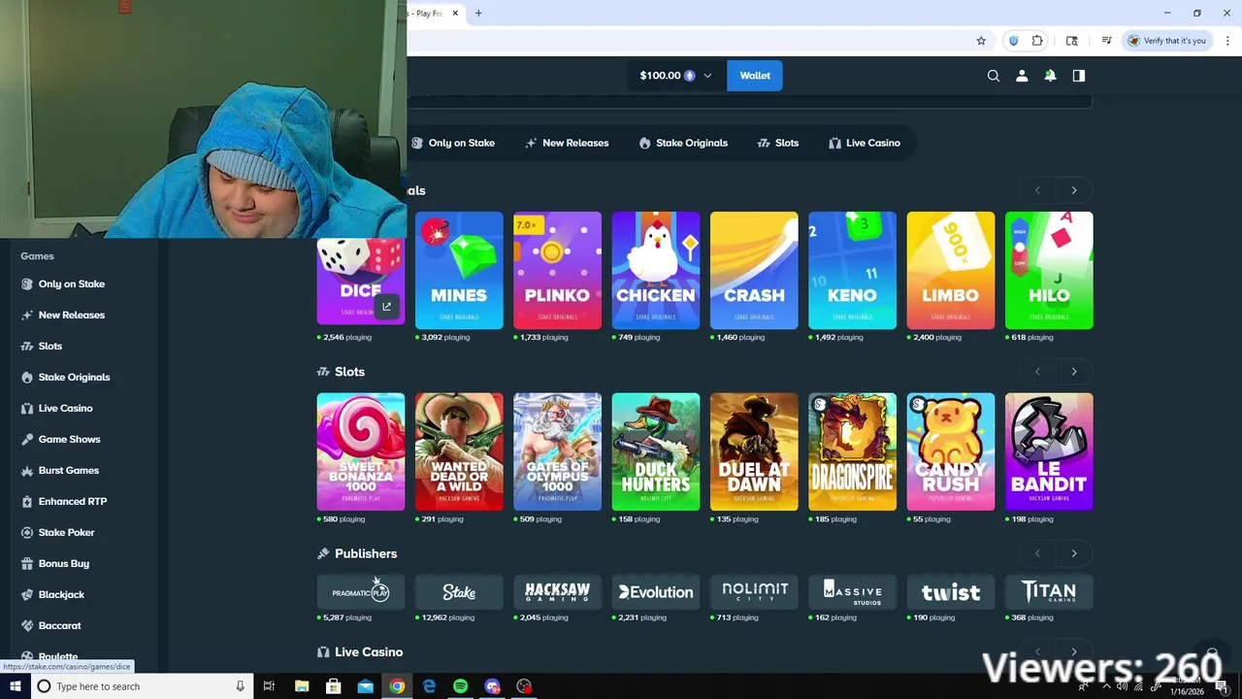Click the blue Wallet button
1242x699 pixels.
point(755,76)
